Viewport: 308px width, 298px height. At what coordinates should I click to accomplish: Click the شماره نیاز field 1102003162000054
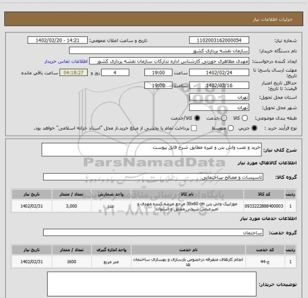[219, 40]
